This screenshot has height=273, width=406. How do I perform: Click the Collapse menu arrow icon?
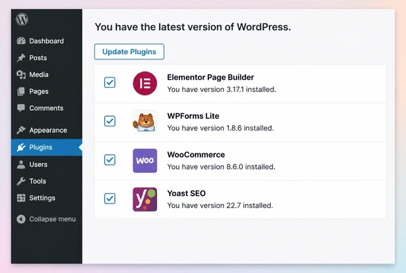point(21,219)
